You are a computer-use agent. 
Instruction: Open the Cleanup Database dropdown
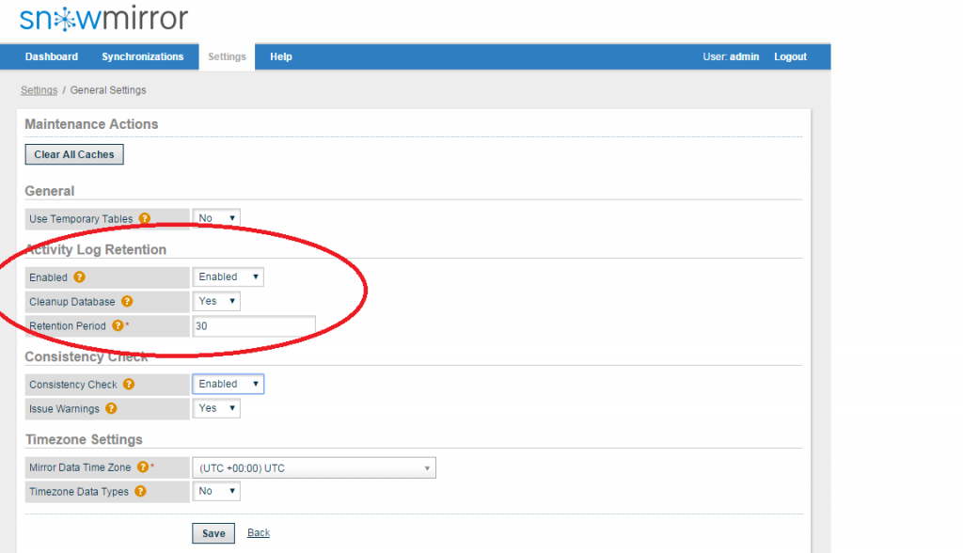point(215,301)
